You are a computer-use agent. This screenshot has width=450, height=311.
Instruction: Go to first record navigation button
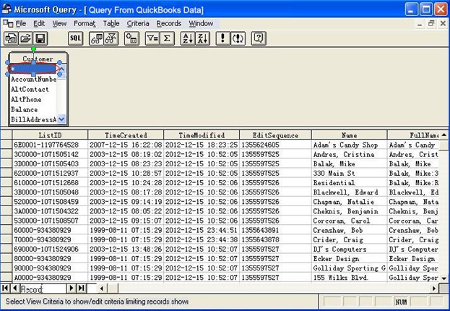click(x=5, y=288)
